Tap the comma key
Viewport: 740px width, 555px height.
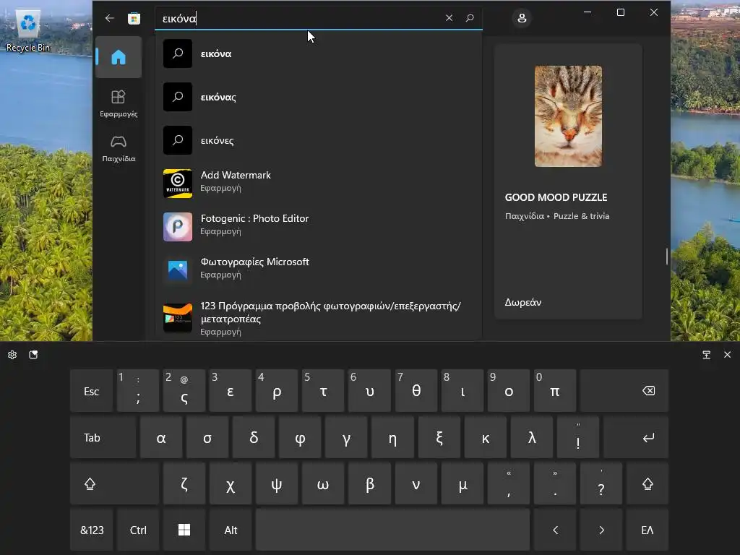coord(509,483)
